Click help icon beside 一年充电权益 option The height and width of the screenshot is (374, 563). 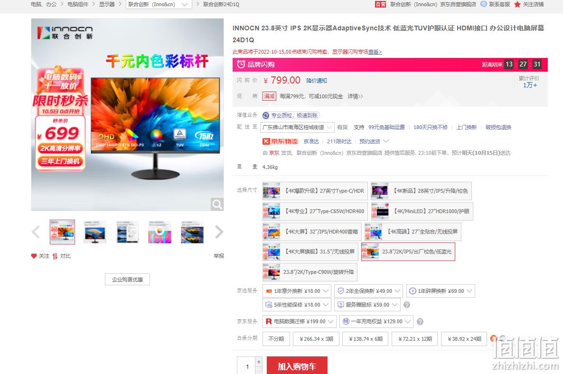coord(420,322)
